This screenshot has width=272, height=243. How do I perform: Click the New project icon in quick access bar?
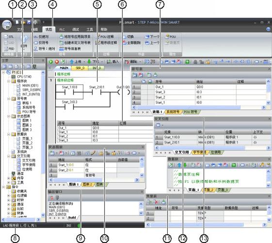click(17, 22)
